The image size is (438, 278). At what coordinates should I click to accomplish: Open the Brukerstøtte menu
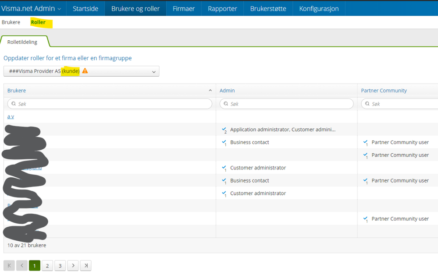(x=268, y=8)
